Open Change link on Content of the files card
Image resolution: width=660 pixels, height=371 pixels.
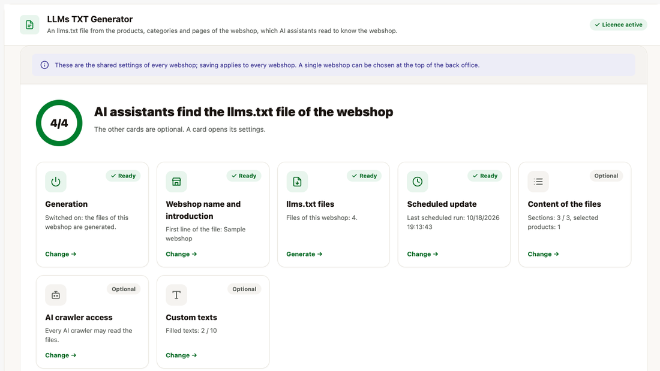[544, 254]
